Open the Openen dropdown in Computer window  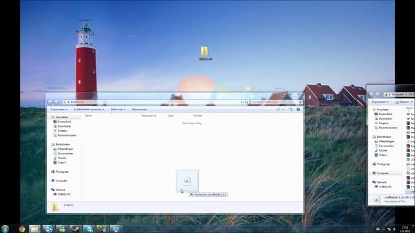click(x=403, y=102)
